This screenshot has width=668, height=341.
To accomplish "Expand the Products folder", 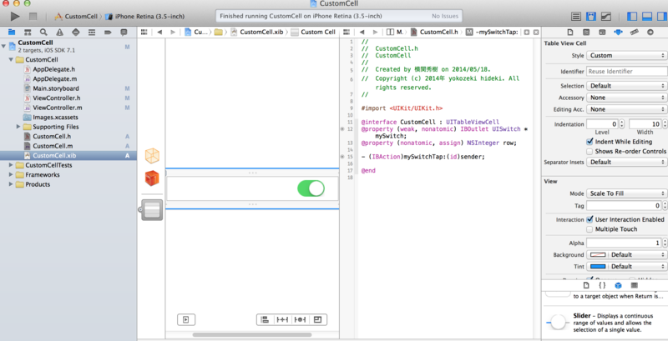I will [x=11, y=184].
